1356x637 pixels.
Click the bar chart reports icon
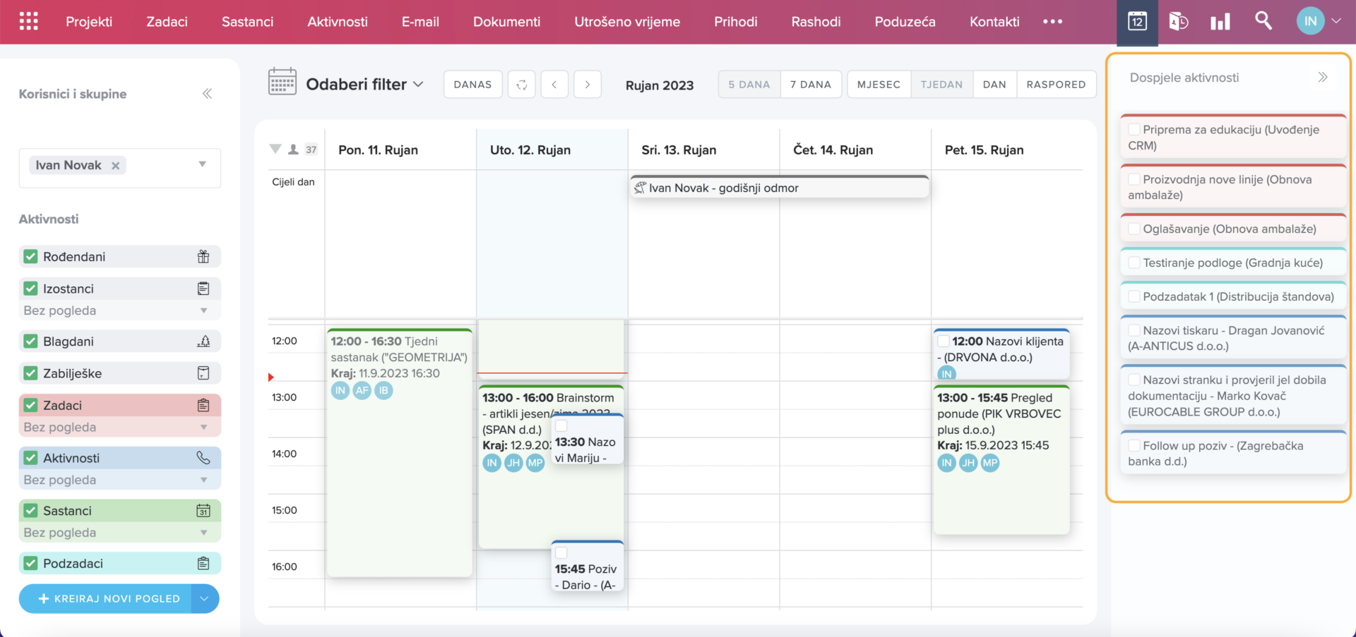[1220, 22]
